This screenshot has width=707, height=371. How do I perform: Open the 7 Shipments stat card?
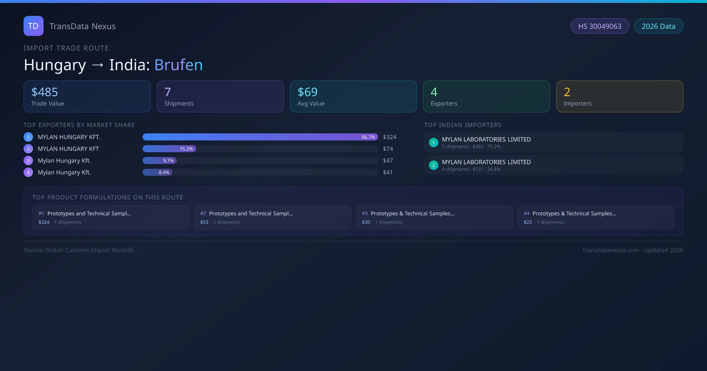point(220,96)
